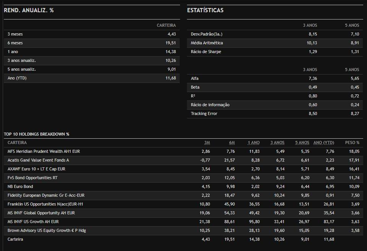The height and width of the screenshot is (251, 367).
Task: Sort holdings table by 3 ANOS header
Action: (x=277, y=143)
